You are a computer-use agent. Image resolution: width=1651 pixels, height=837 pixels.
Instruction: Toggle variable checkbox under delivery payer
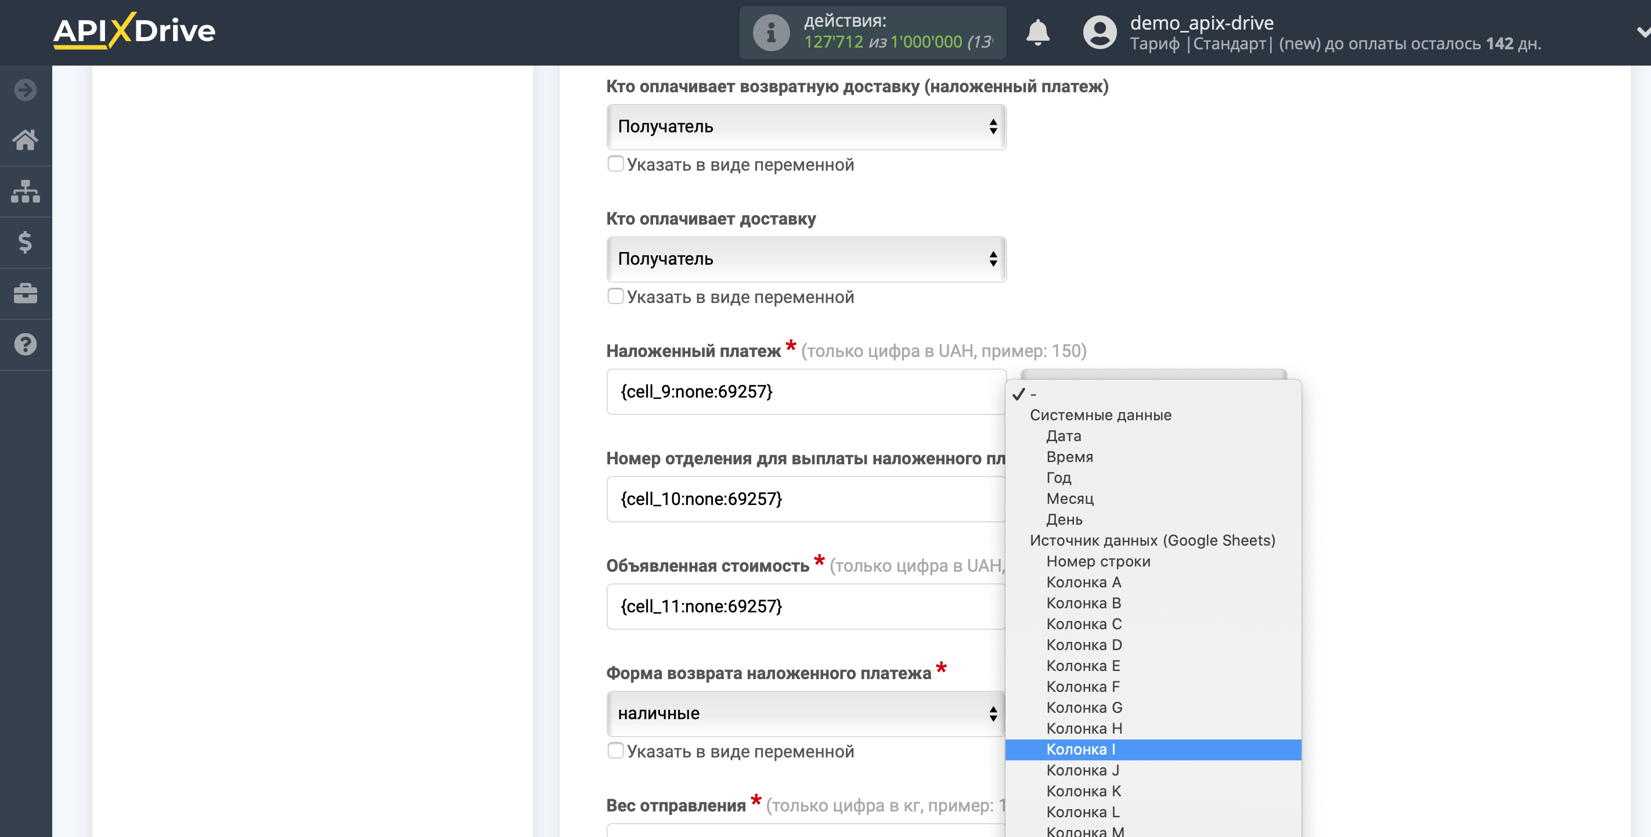point(615,296)
